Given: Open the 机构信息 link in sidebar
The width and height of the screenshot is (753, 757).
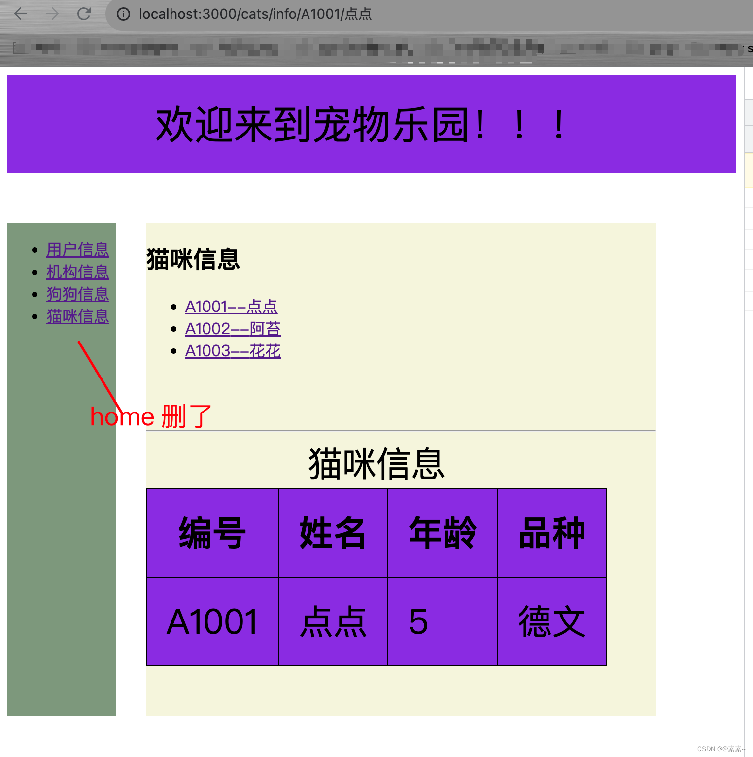Looking at the screenshot, I should click(x=77, y=272).
